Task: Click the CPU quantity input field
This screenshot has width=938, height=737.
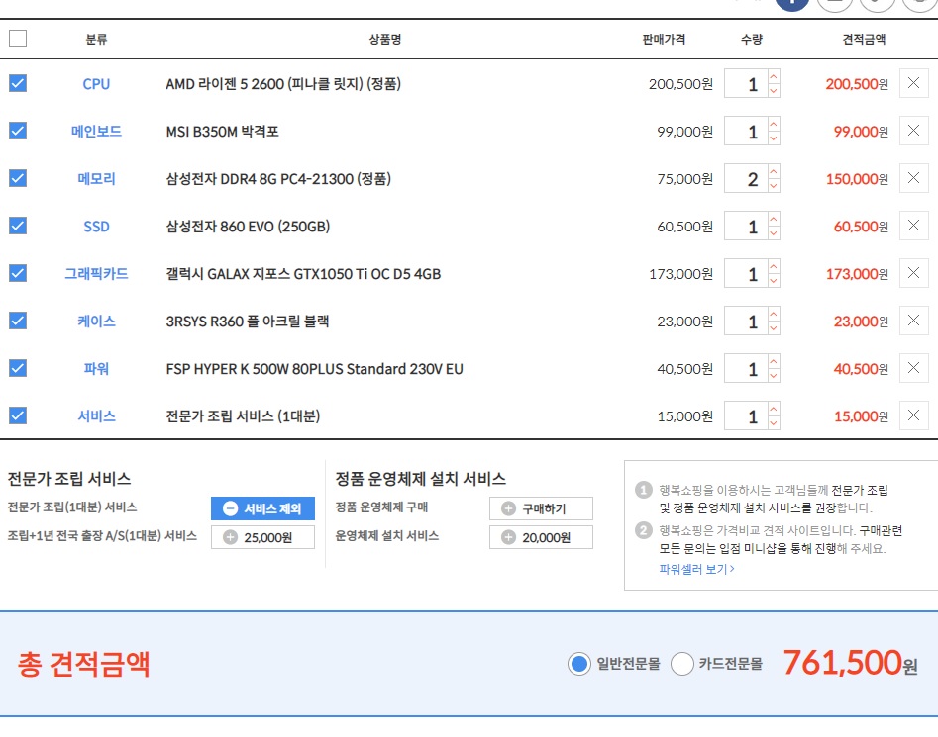Action: 746,83
